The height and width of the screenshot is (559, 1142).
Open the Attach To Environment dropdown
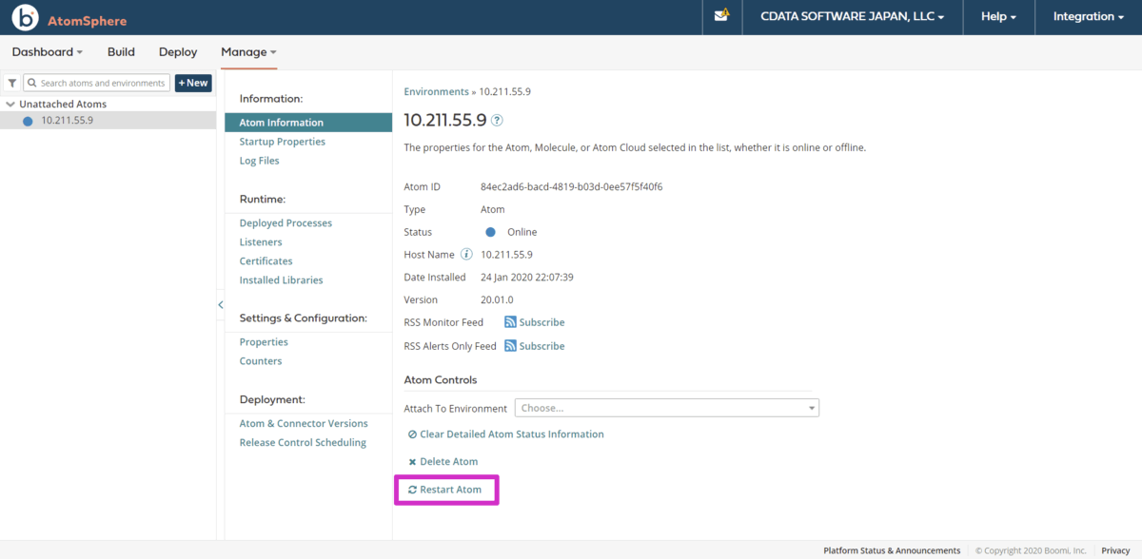[x=667, y=408]
